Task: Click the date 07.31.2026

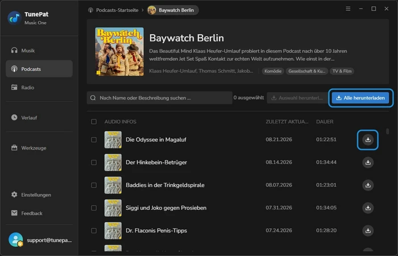Action: pos(279,208)
